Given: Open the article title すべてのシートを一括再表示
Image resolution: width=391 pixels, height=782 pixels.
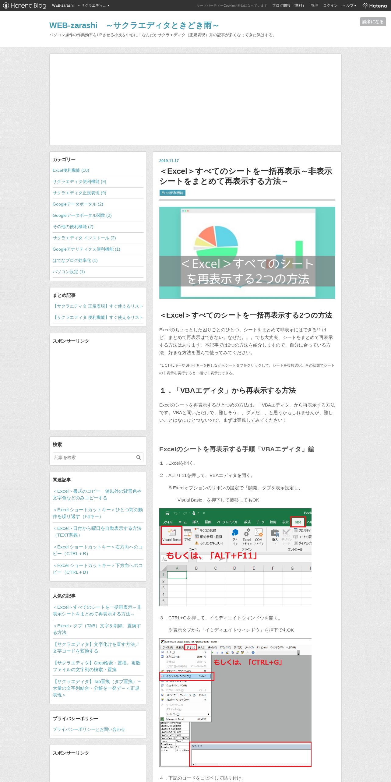Looking at the screenshot, I should pyautogui.click(x=246, y=176).
